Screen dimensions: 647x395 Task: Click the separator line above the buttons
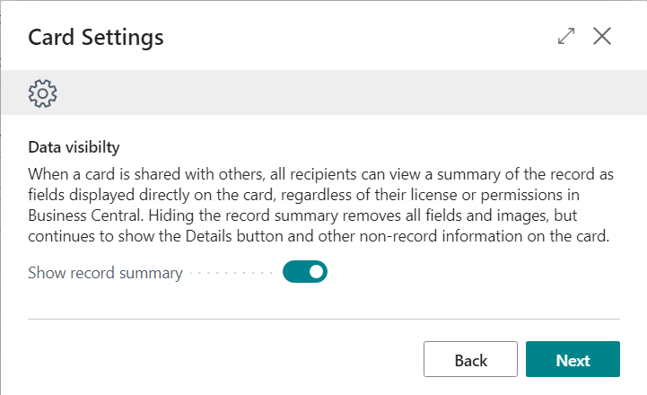click(x=323, y=319)
